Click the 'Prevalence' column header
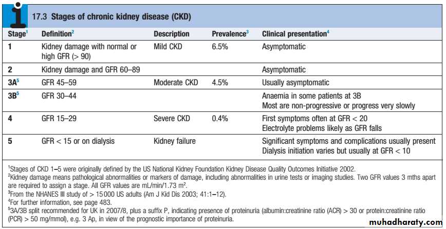446x229 pixels. [230, 34]
